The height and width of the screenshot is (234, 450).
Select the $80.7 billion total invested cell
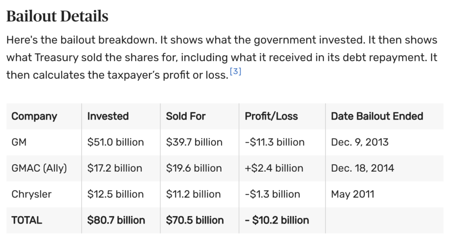coord(116,220)
